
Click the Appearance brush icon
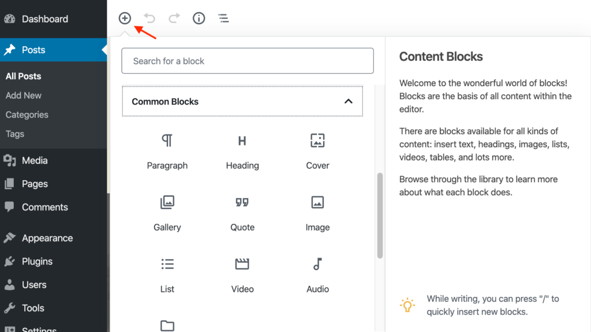(10, 238)
